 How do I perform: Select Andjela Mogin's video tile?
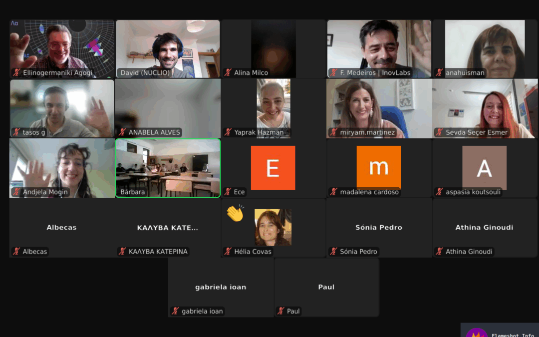(62, 168)
